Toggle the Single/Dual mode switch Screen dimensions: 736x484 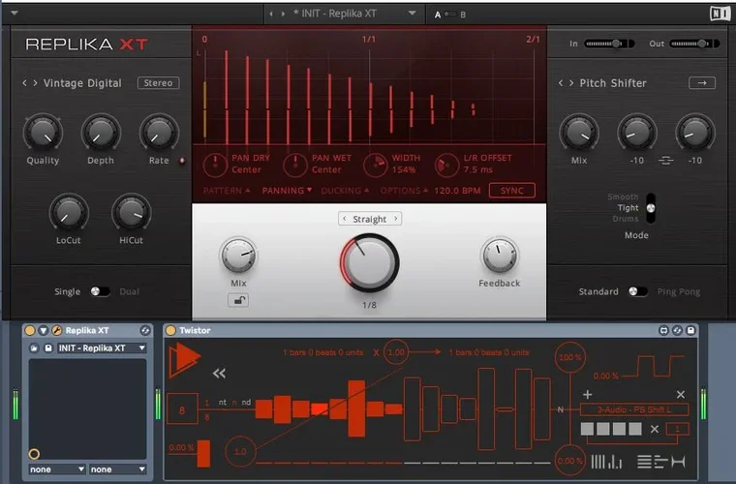(x=100, y=291)
